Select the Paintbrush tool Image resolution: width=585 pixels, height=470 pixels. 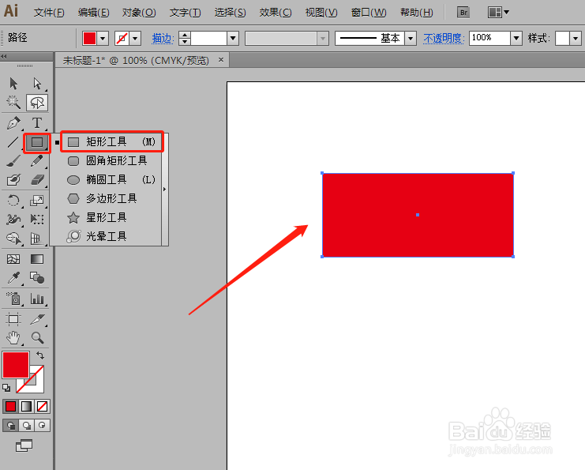pyautogui.click(x=13, y=161)
